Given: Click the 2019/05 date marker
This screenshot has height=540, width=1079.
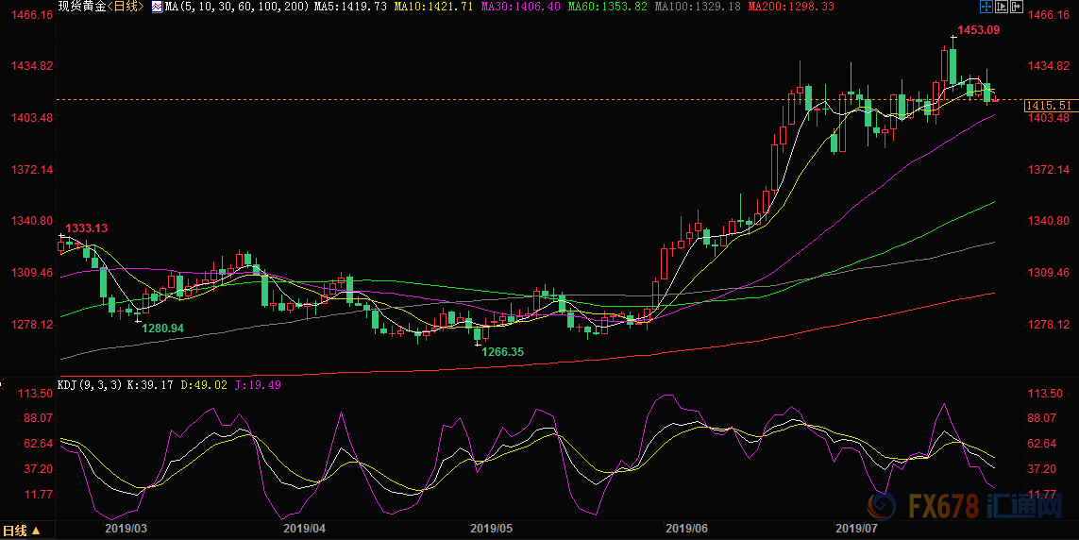Looking at the screenshot, I should tap(491, 529).
